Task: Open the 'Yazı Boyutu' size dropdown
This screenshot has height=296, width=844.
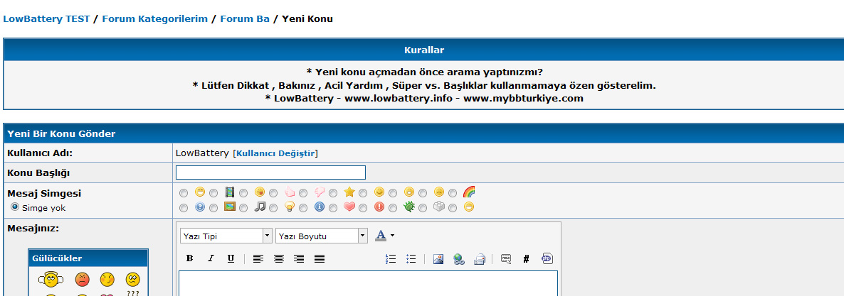Action: click(322, 236)
